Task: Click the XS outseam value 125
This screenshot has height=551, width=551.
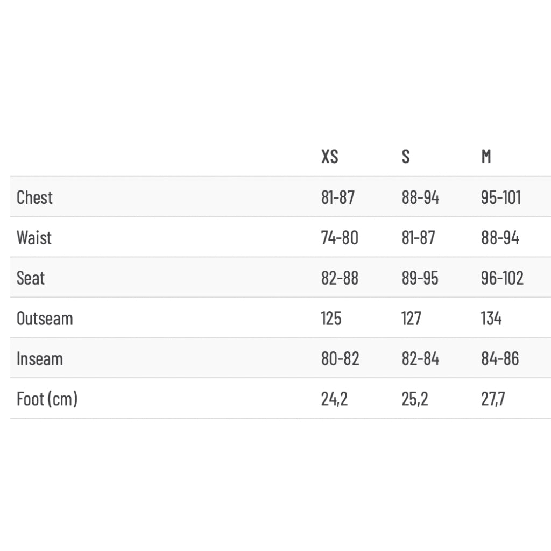Action: pyautogui.click(x=331, y=319)
